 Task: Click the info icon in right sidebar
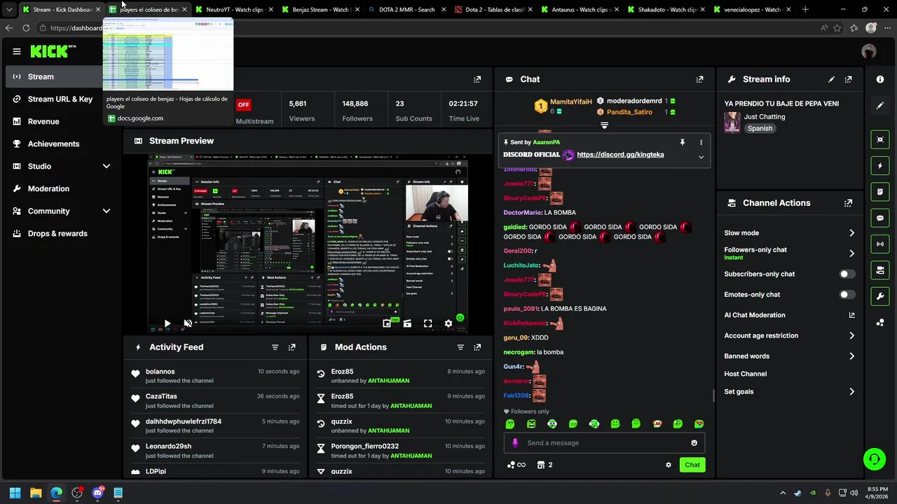point(880,80)
